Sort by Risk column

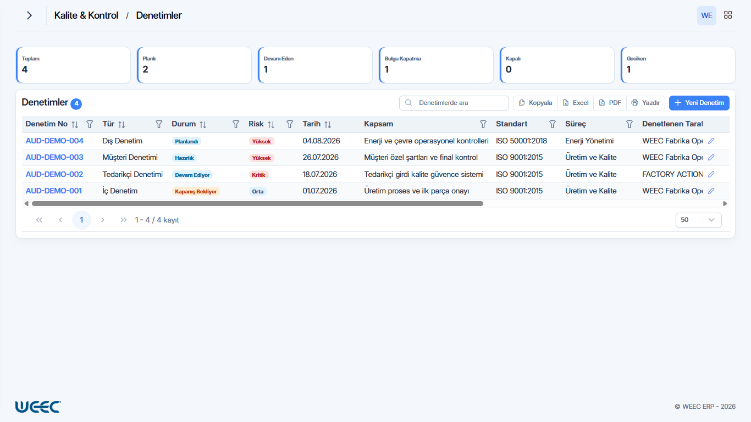click(271, 125)
